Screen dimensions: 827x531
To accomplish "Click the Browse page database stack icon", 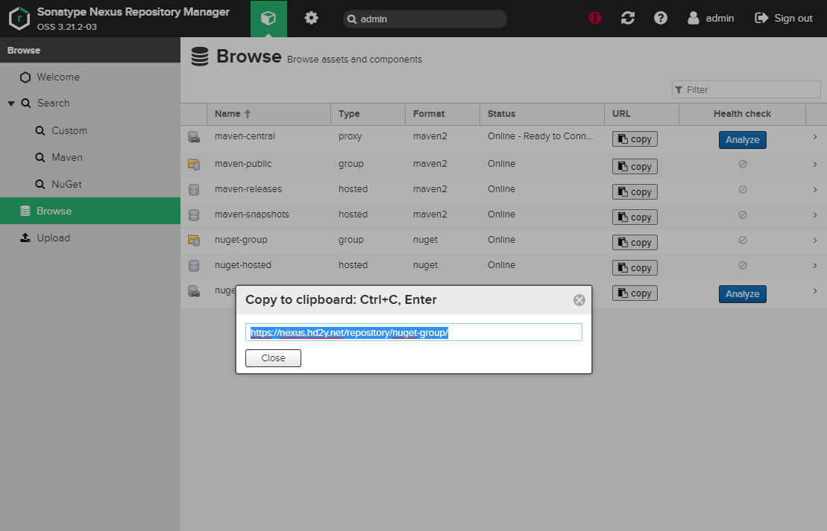I will [x=199, y=57].
